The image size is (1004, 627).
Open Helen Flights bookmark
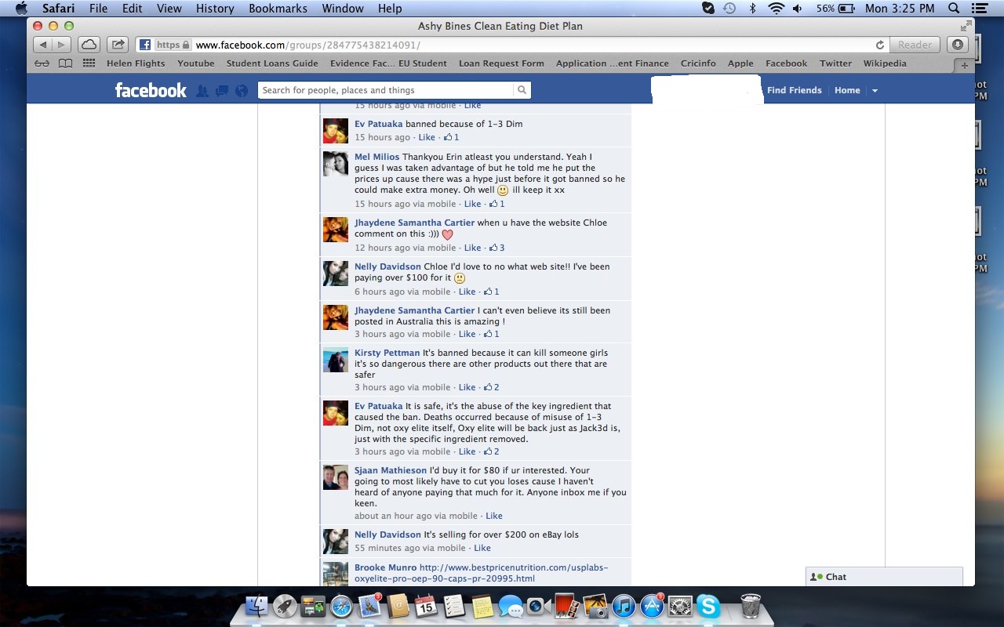(x=136, y=63)
